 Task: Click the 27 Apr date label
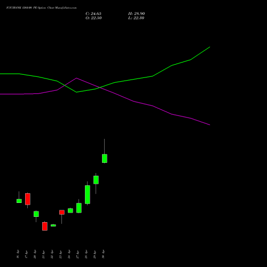(x=77, y=254)
